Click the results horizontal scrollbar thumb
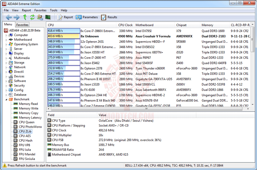257x170 pixels. 147,109
